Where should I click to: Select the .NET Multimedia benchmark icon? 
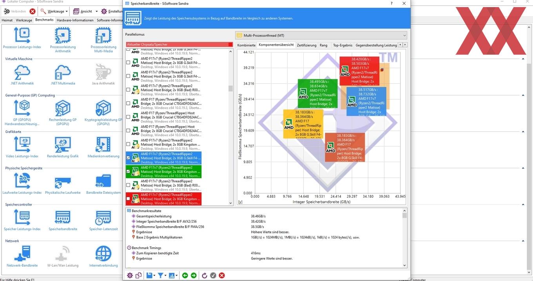pos(63,75)
